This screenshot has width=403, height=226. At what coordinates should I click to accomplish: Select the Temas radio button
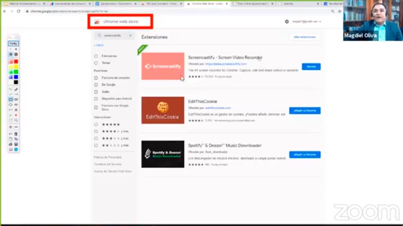coord(96,63)
